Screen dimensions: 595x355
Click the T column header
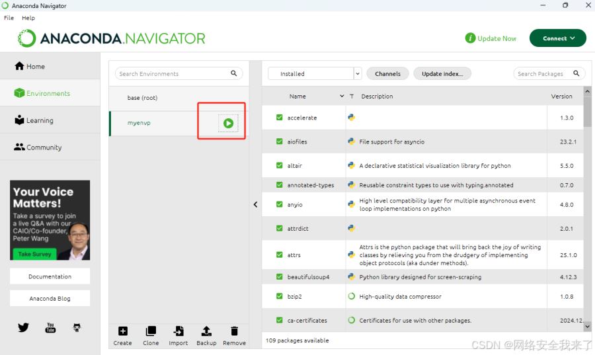[352, 97]
